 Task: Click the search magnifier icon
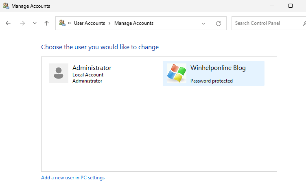tap(304, 24)
